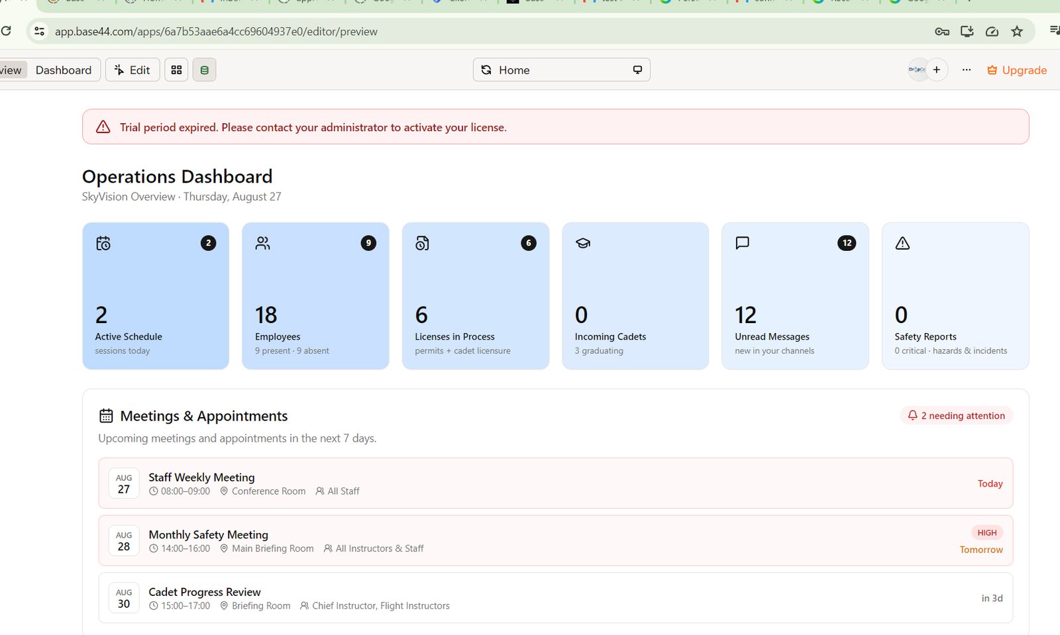Open the green database icon
Image resolution: width=1060 pixels, height=635 pixels.
(x=204, y=70)
